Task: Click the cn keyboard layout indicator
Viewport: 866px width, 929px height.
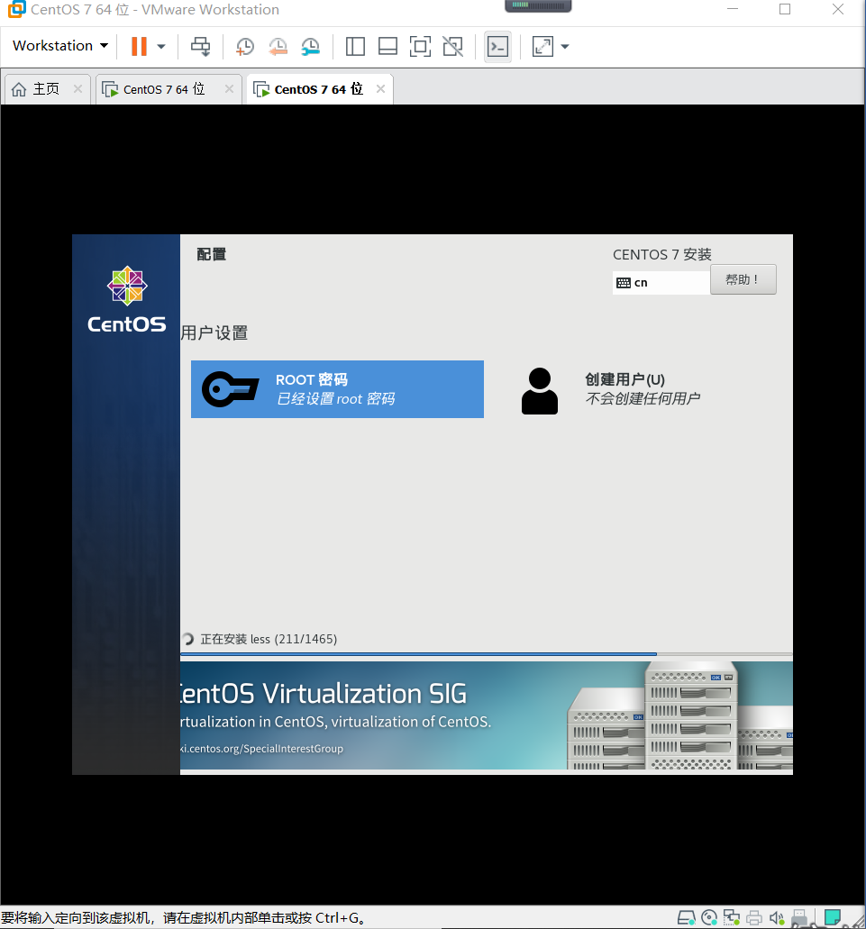Action: point(661,283)
